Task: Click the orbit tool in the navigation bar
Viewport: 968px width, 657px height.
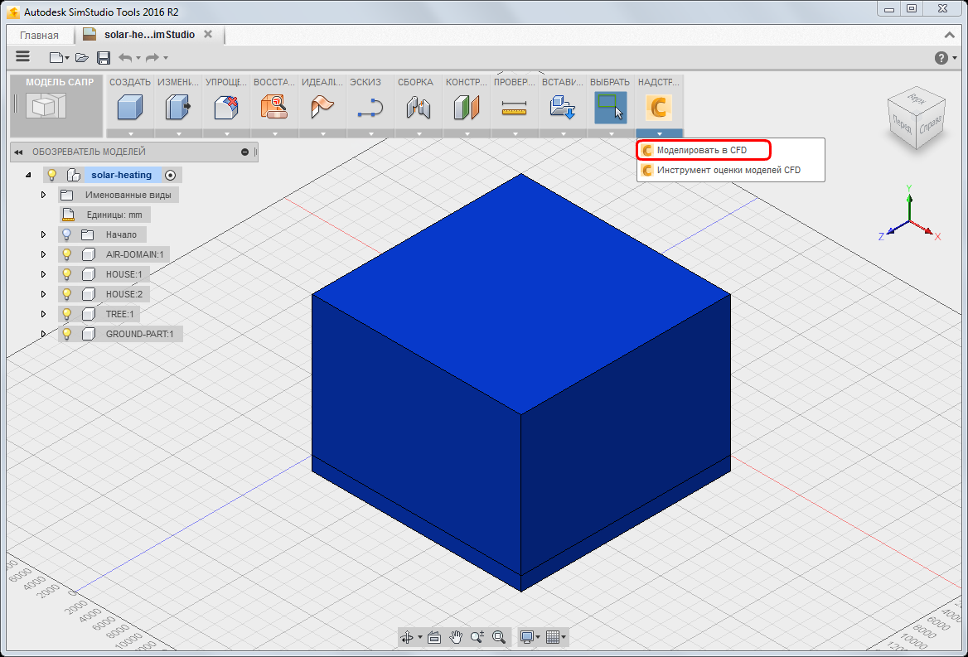Action: pos(407,637)
